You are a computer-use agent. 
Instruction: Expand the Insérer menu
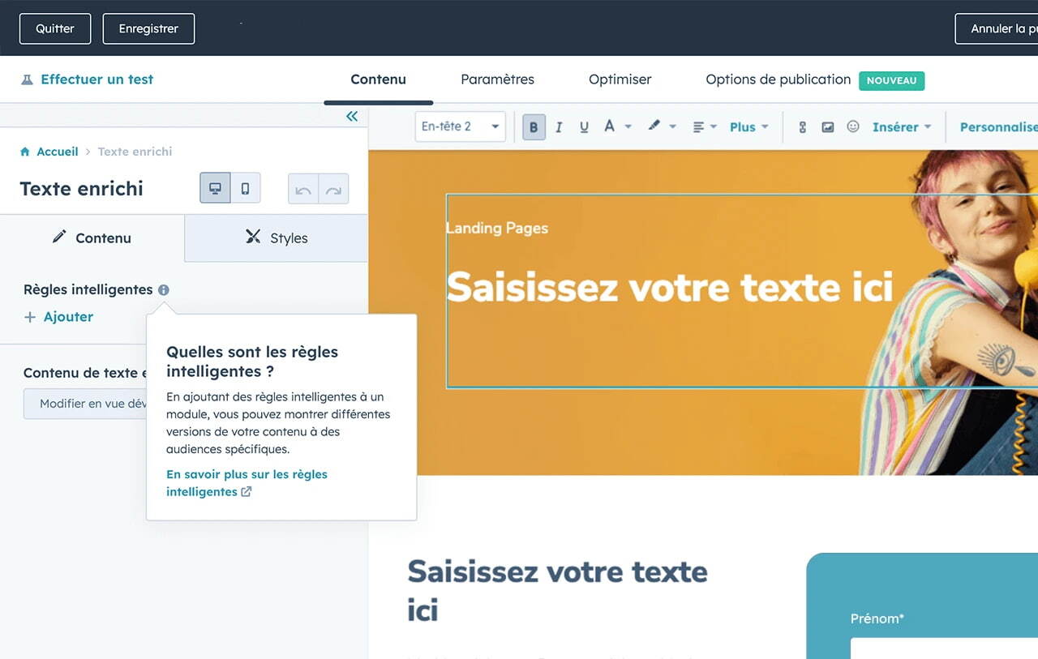pos(896,126)
